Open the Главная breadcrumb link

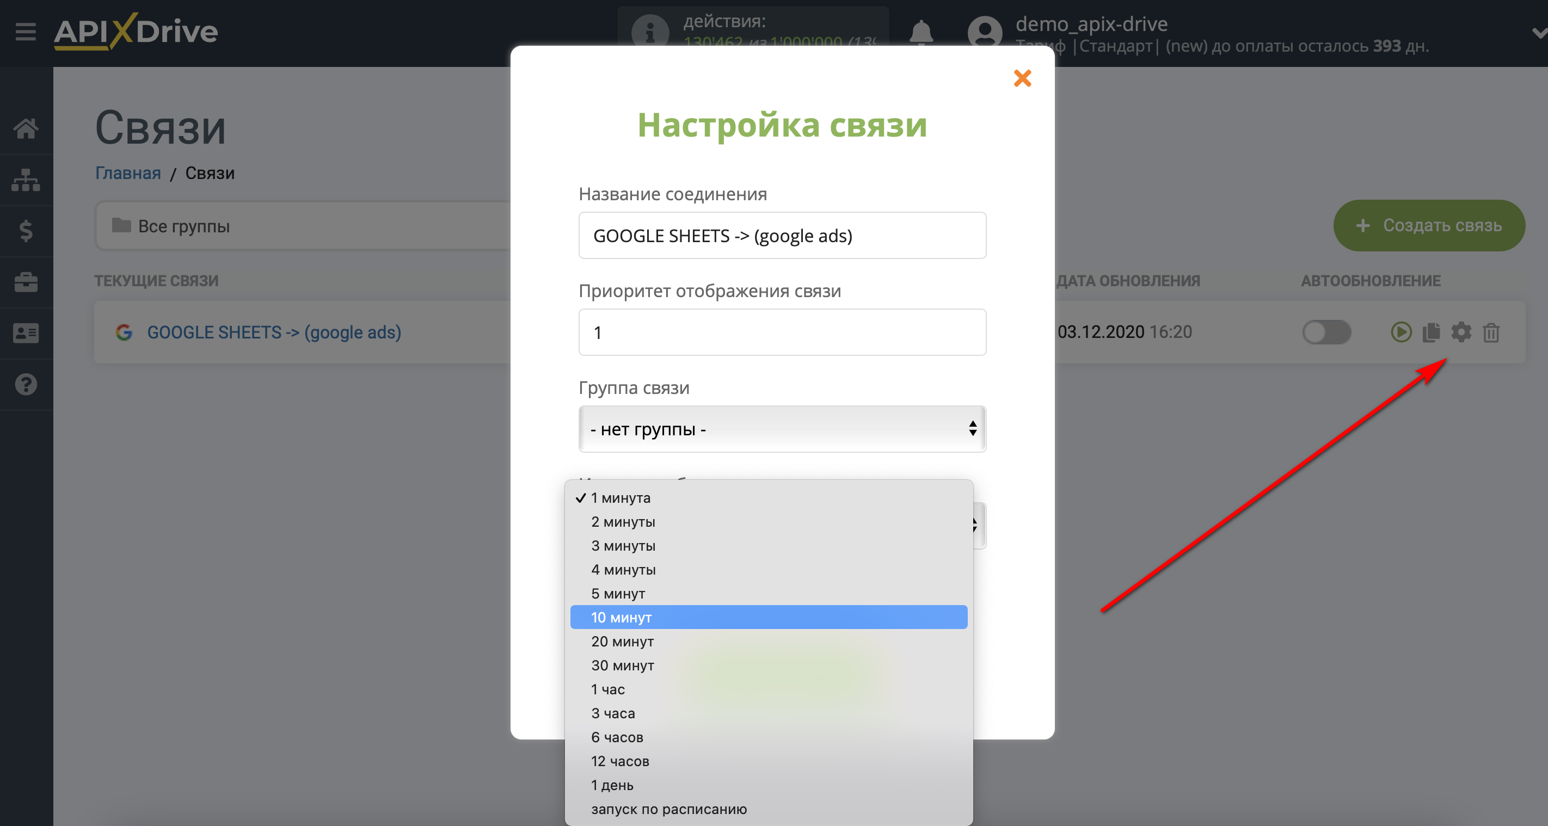coord(128,173)
